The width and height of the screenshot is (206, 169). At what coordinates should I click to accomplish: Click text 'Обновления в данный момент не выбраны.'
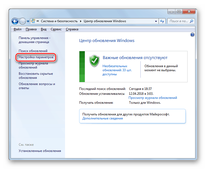pyautogui.click(x=161, y=68)
